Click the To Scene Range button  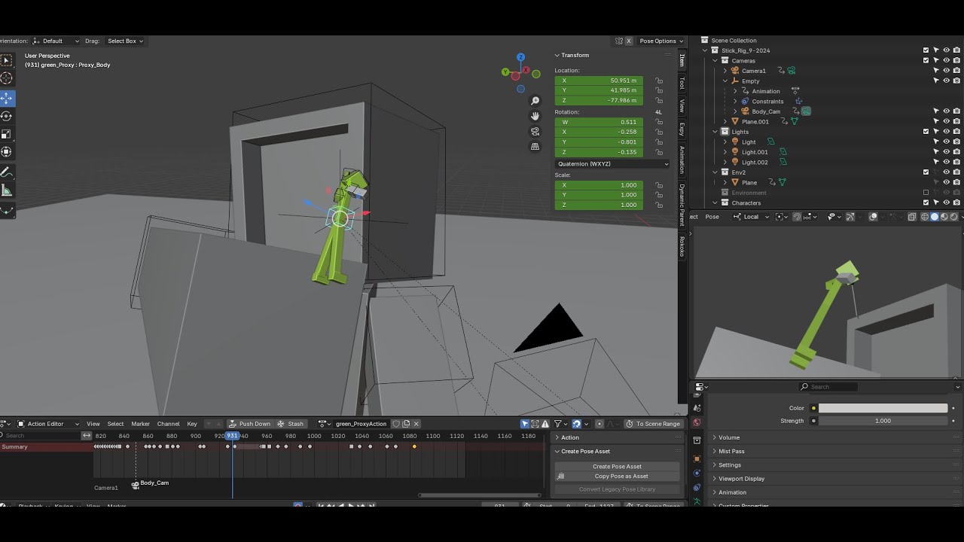652,424
